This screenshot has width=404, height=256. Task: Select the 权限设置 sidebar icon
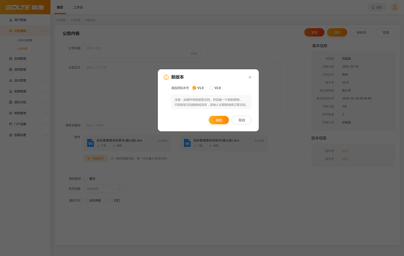10,135
